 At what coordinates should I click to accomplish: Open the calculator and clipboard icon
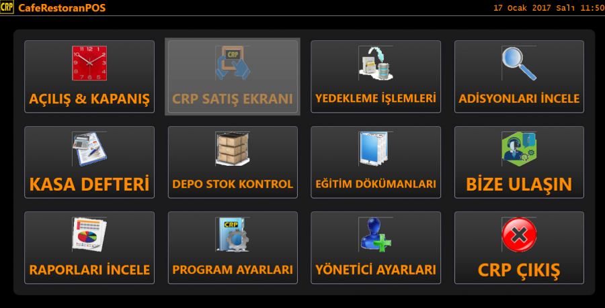point(89,149)
